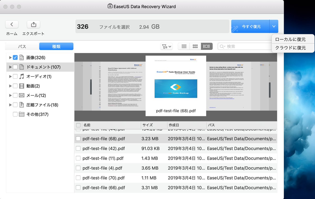Screen dimensions: 315x199
Task: Uncheck the 画像(326) checkbox
Action: click(x=15, y=57)
